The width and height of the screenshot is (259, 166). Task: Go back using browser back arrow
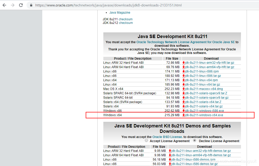(x=4, y=5)
